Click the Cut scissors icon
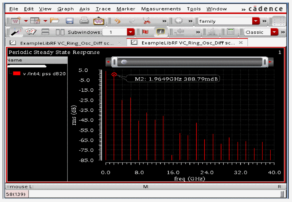Image resolution: width=292 pixels, height=202 pixels. (146, 21)
